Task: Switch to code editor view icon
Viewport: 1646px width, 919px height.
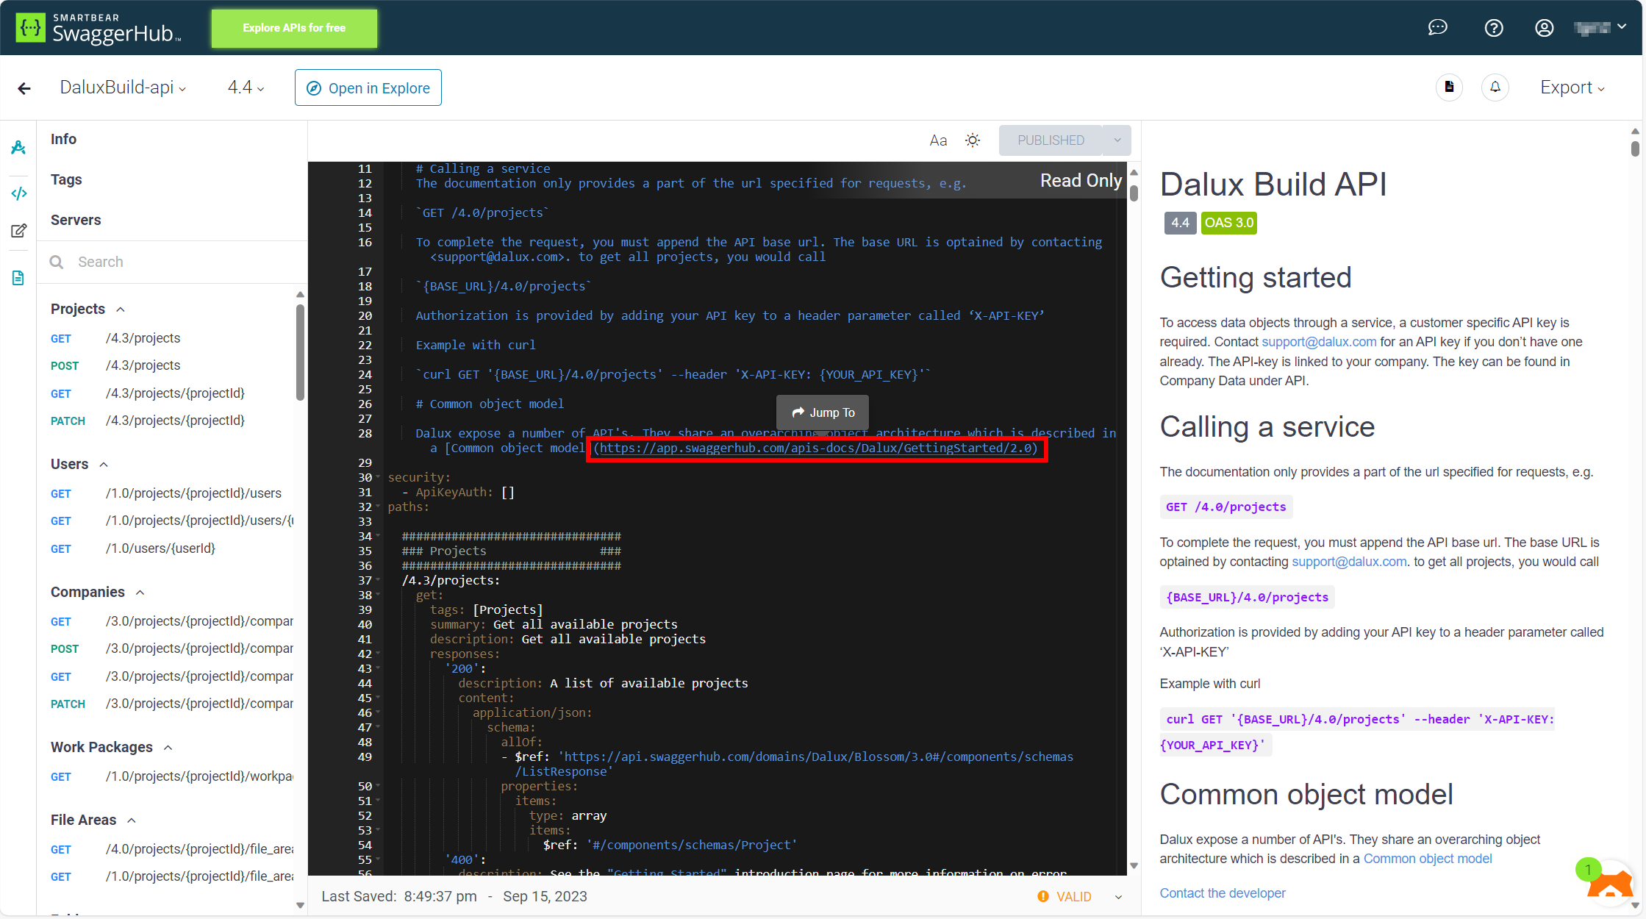Action: (x=19, y=193)
